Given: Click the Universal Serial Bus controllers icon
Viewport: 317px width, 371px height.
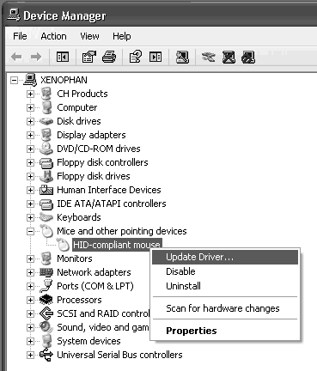Looking at the screenshot, I should [x=46, y=355].
